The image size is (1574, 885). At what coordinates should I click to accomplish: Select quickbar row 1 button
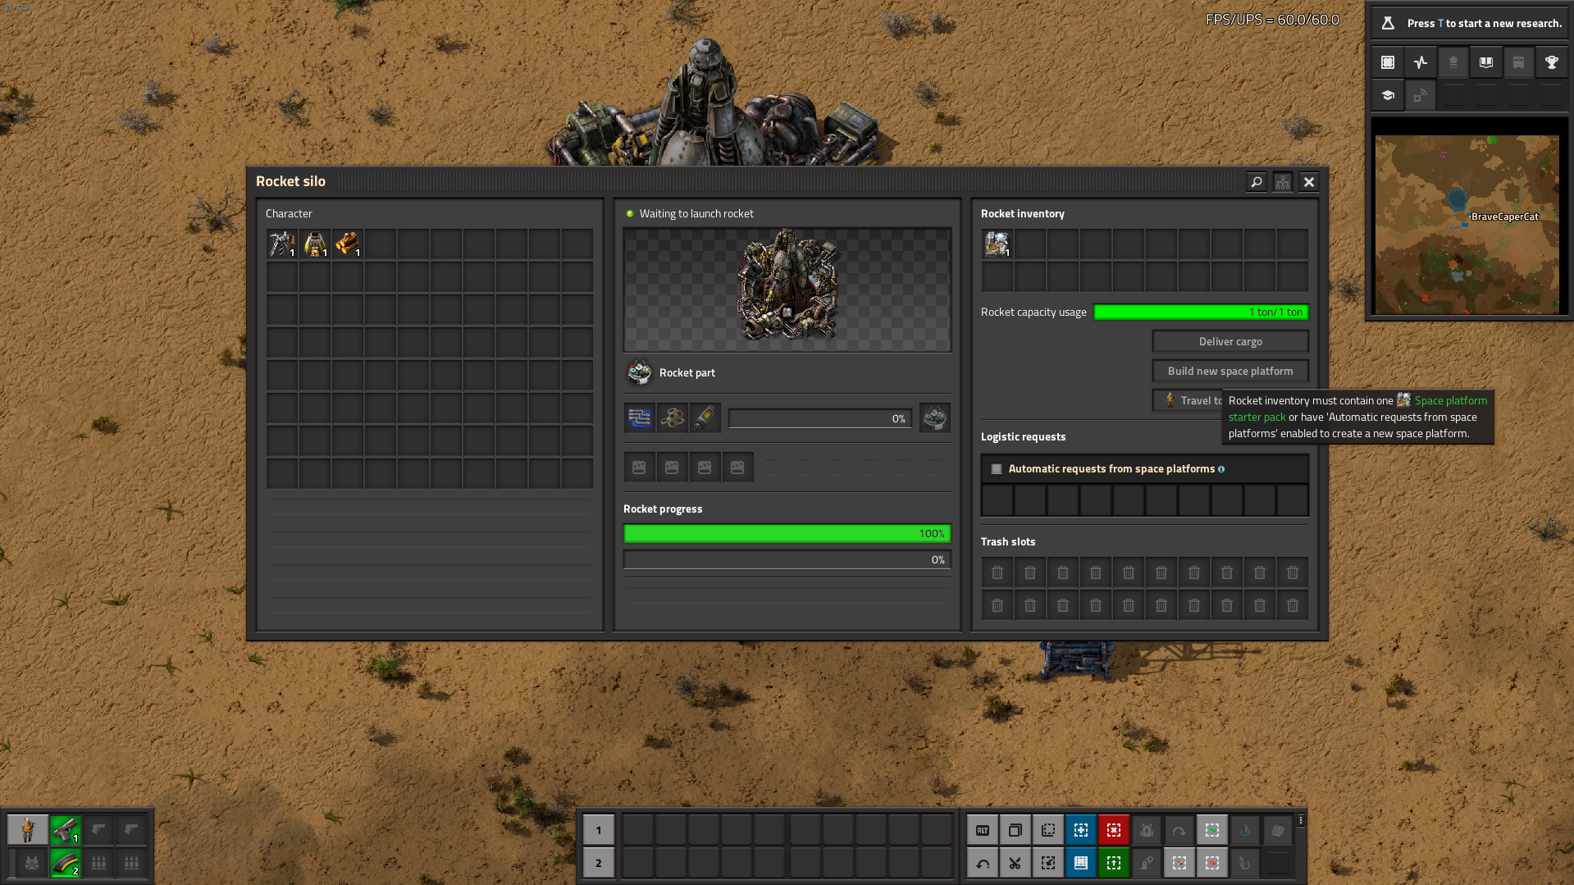[x=599, y=830]
